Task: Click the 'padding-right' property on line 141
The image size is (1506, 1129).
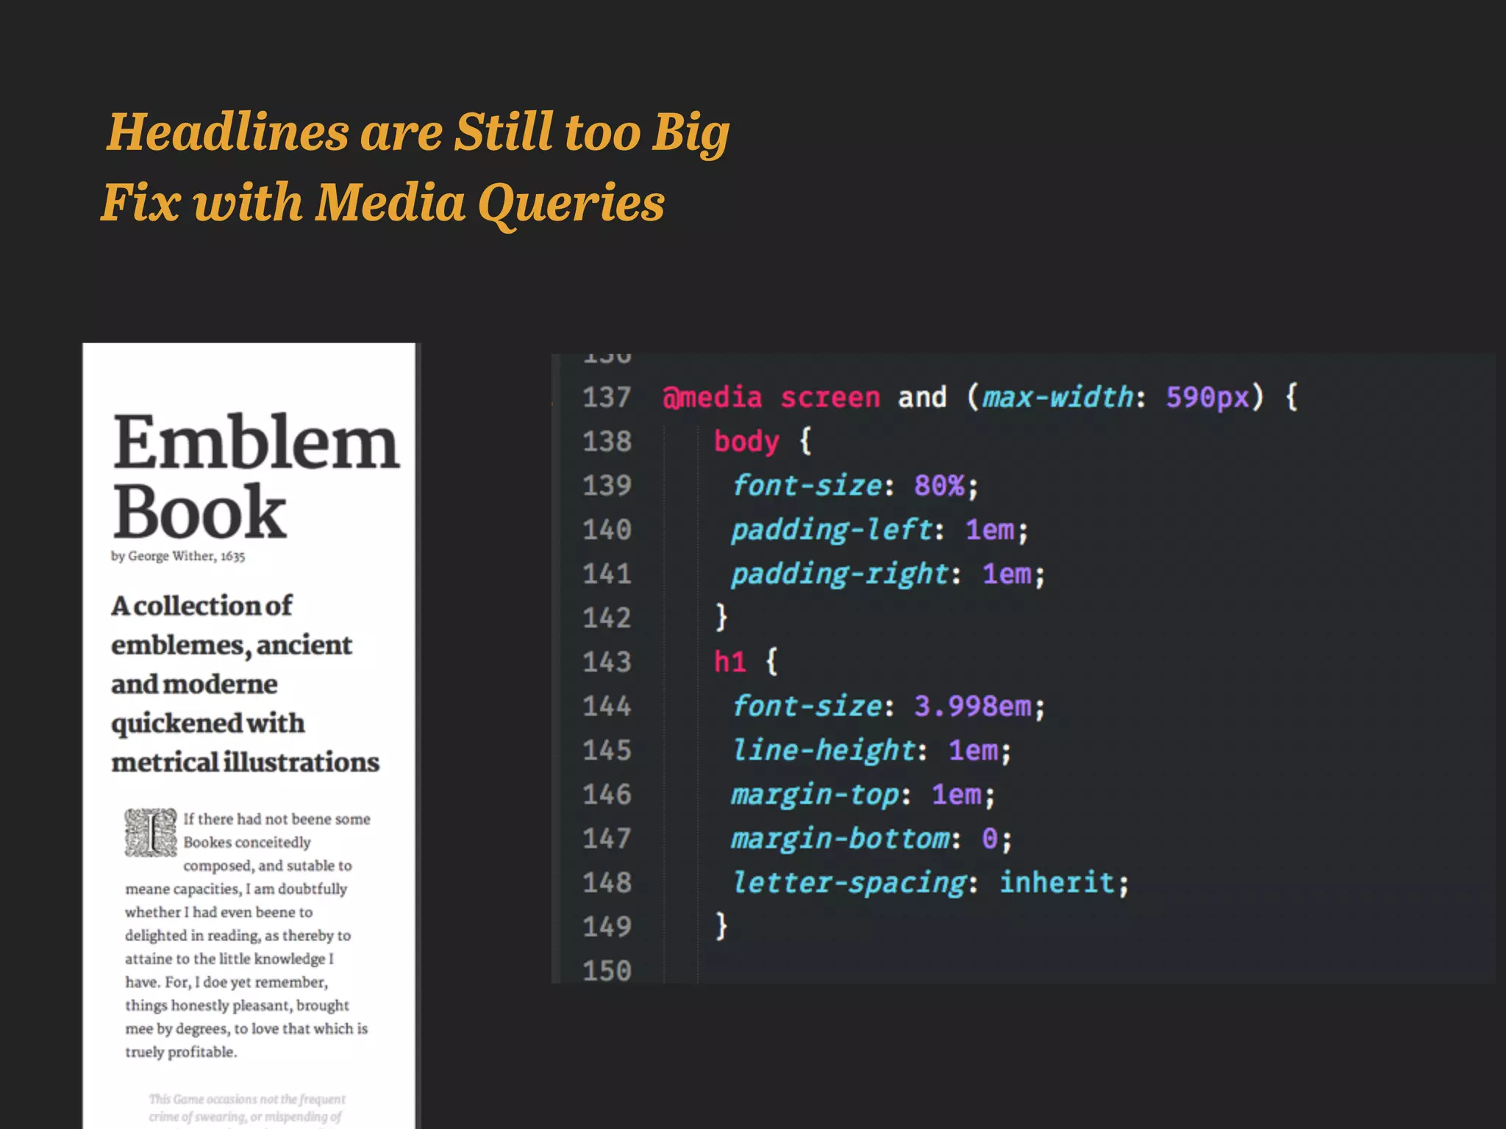Action: click(x=840, y=574)
